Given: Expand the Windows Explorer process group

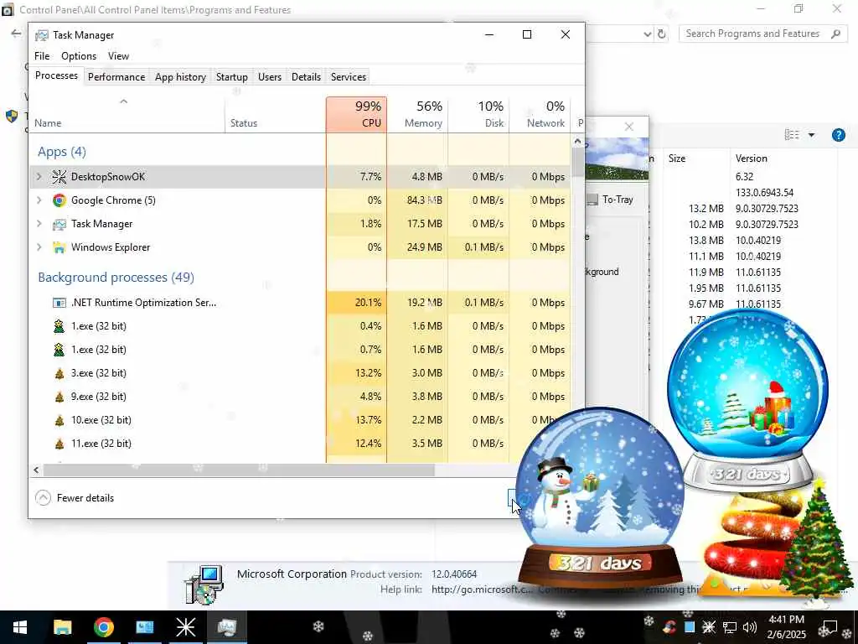Looking at the screenshot, I should pos(39,247).
